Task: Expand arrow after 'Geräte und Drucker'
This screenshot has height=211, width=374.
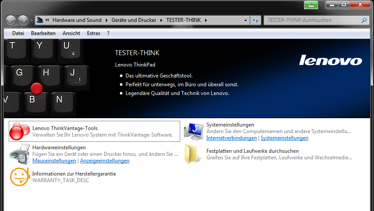Action: [161, 20]
